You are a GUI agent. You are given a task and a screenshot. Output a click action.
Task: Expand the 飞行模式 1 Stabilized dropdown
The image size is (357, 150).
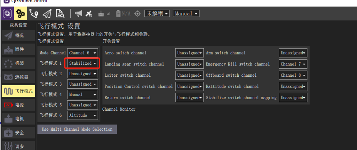coord(83,63)
